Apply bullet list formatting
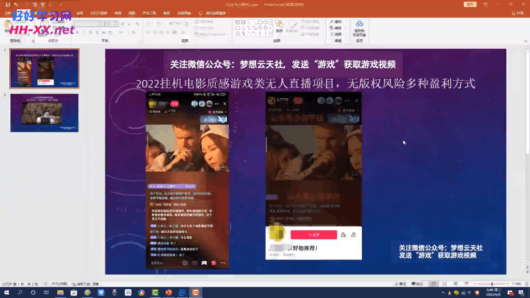This screenshot has width=530, height=298. tap(149, 24)
